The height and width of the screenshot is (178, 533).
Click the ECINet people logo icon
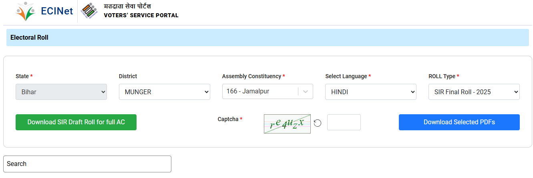pos(26,11)
